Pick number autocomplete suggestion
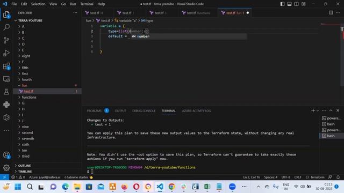The image size is (344, 193). tap(189, 36)
